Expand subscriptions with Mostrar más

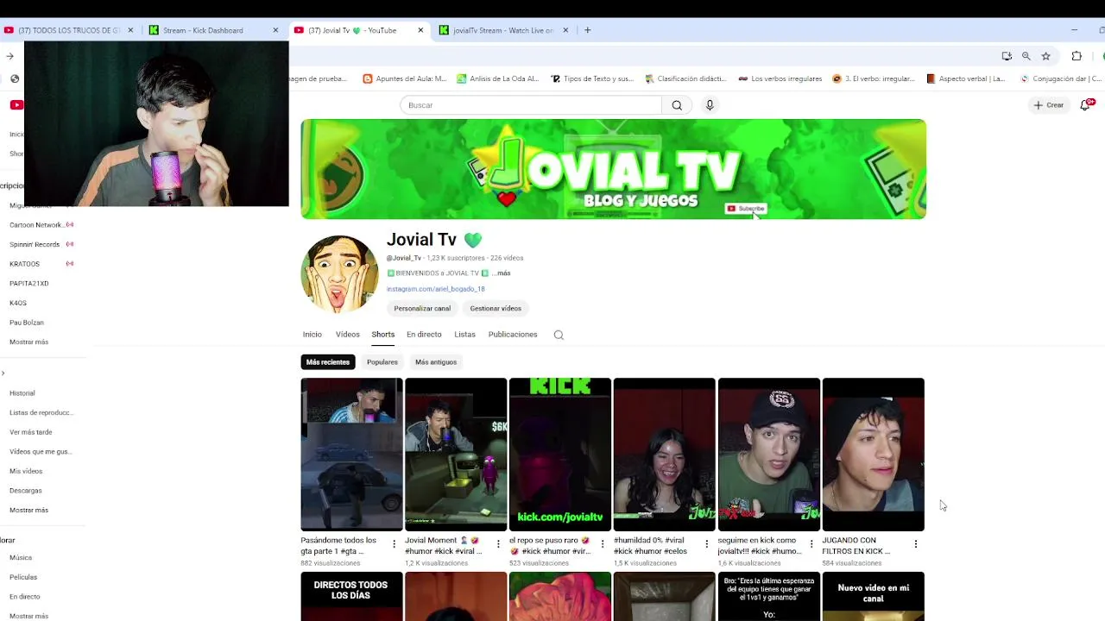point(28,342)
